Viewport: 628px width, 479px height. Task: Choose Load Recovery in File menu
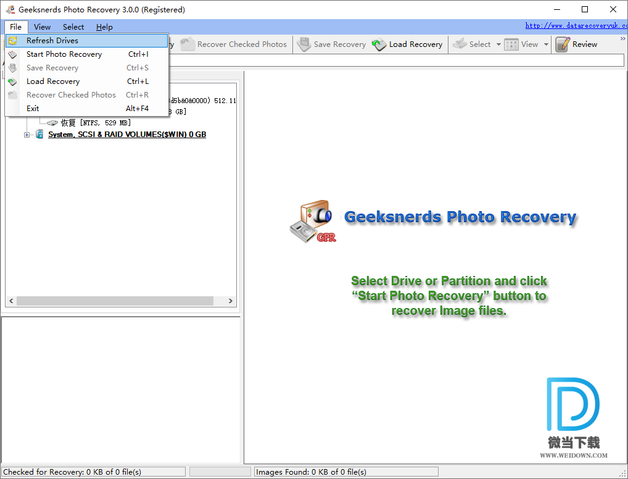(x=86, y=81)
